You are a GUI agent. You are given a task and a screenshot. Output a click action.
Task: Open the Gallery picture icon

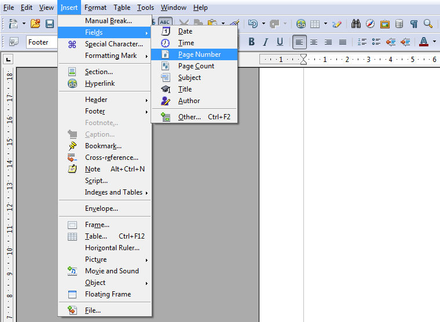click(x=384, y=24)
